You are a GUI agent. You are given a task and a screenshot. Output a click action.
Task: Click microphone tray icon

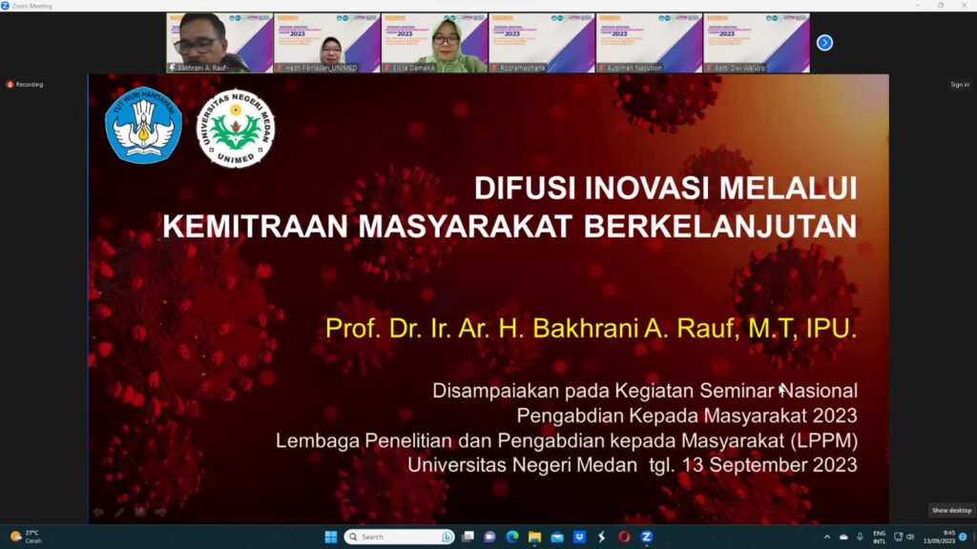click(860, 537)
